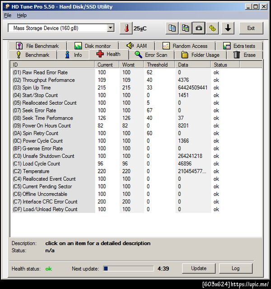Switch to the AAM tab
Viewport: 271px width, 289px height.
[x=136, y=46]
